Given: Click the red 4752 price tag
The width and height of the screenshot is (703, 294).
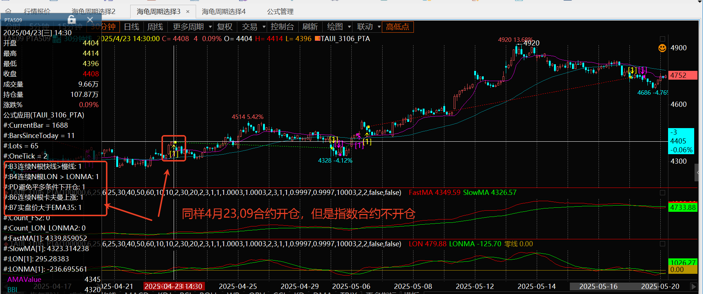Looking at the screenshot, I should click(x=683, y=75).
